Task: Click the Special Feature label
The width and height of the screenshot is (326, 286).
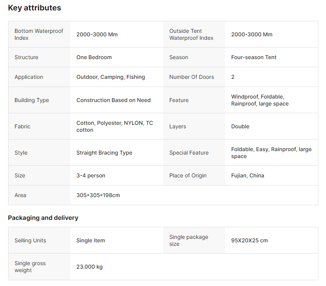Action: pyautogui.click(x=189, y=153)
